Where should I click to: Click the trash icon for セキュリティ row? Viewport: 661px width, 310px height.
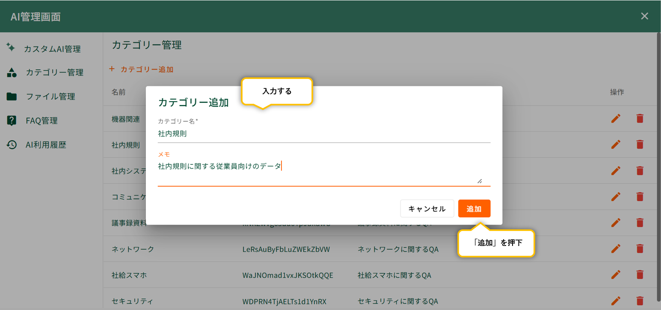click(640, 301)
